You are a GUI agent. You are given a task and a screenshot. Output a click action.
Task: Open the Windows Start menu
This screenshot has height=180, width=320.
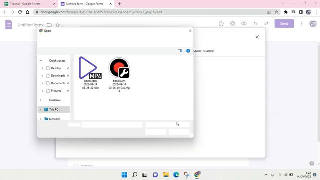[x=124, y=175]
